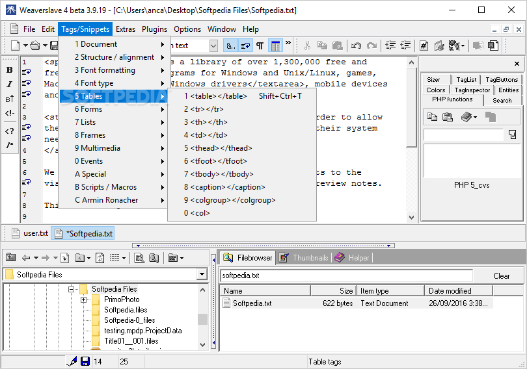Switch to the TagButtons tab
527x369 pixels.
coord(502,79)
